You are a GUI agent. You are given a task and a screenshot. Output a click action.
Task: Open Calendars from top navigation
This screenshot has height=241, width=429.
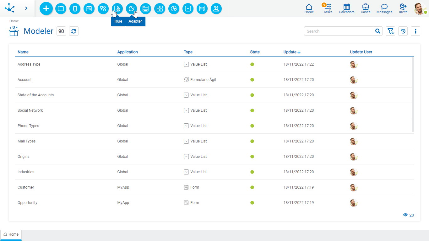pyautogui.click(x=347, y=8)
